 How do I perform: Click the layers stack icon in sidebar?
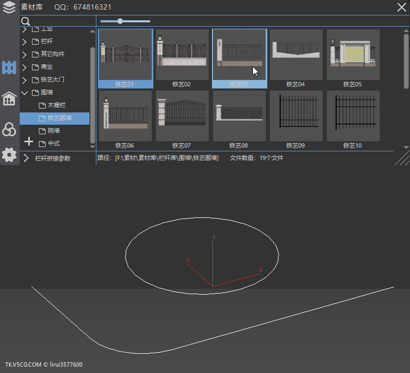pos(9,7)
